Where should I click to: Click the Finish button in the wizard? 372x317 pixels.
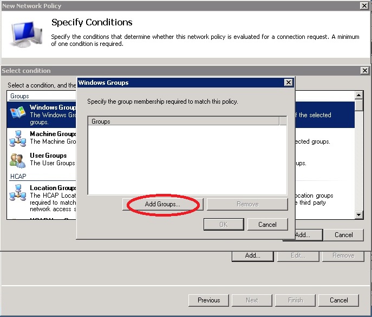[295, 300]
